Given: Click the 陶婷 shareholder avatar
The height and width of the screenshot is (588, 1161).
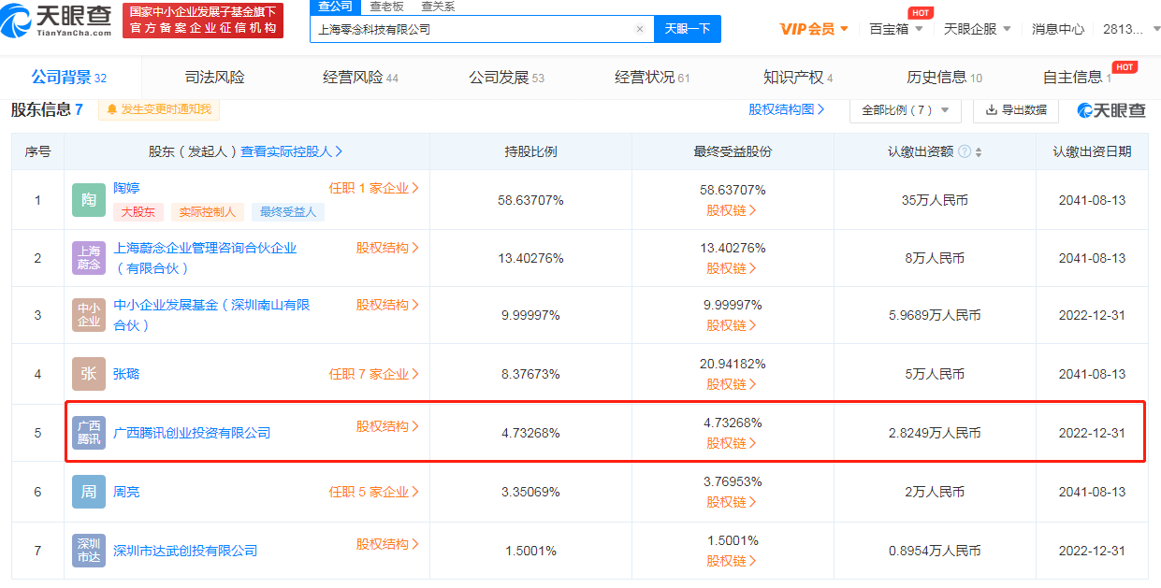Looking at the screenshot, I should click(89, 200).
